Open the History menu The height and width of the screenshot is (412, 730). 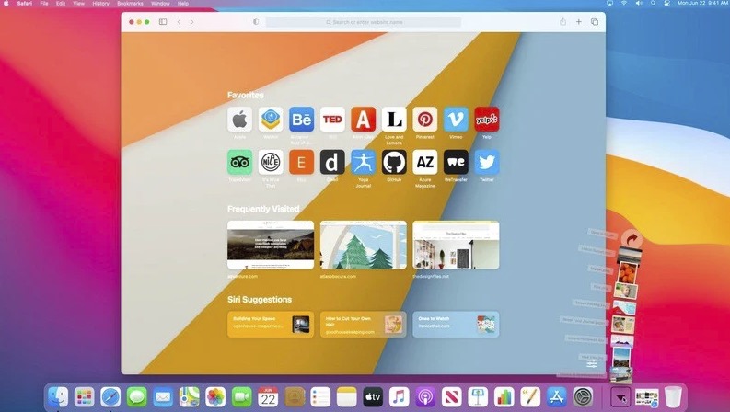point(100,4)
